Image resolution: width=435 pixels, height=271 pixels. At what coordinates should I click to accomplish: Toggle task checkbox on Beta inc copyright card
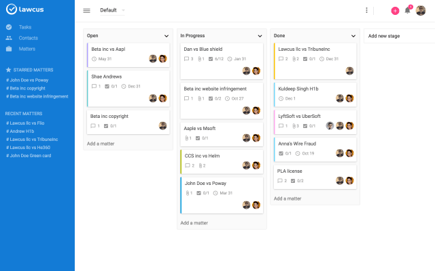(x=107, y=126)
